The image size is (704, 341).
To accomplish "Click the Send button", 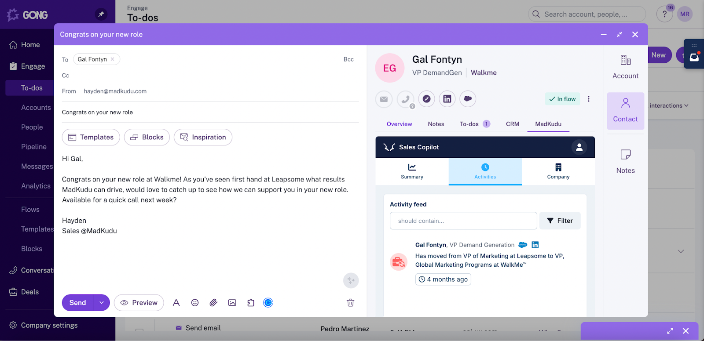I will click(x=77, y=303).
